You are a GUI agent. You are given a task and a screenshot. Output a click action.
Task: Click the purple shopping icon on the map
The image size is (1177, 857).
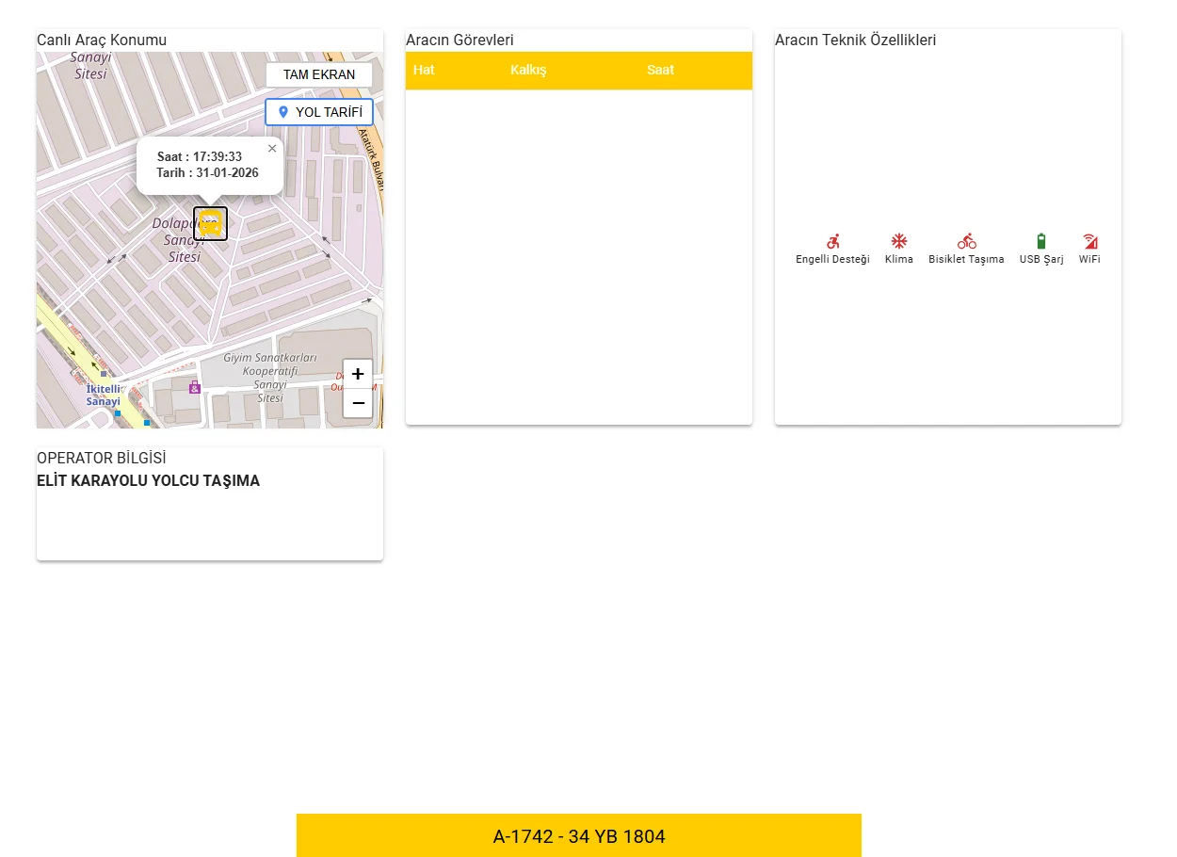tap(195, 387)
